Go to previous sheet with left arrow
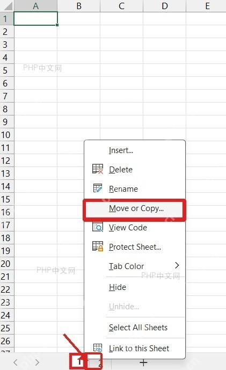This screenshot has width=226, height=370. (16, 362)
